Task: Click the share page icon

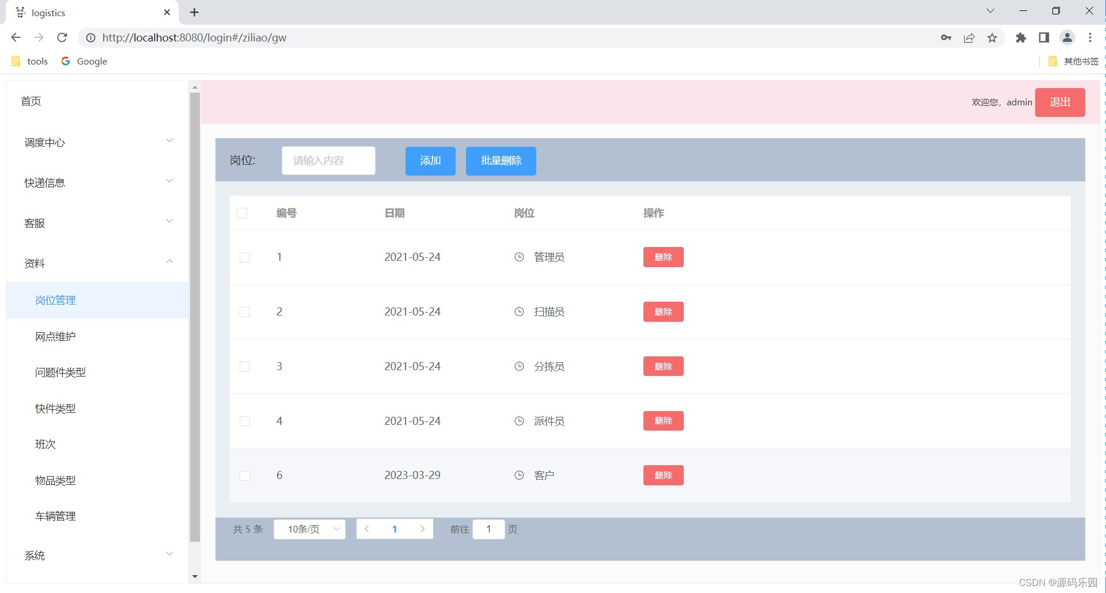Action: tap(969, 37)
